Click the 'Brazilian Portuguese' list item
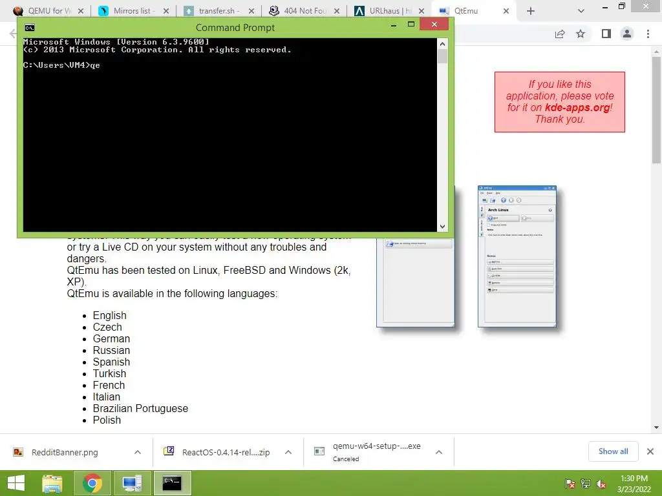Screen dimensions: 662x496 [x=140, y=408]
